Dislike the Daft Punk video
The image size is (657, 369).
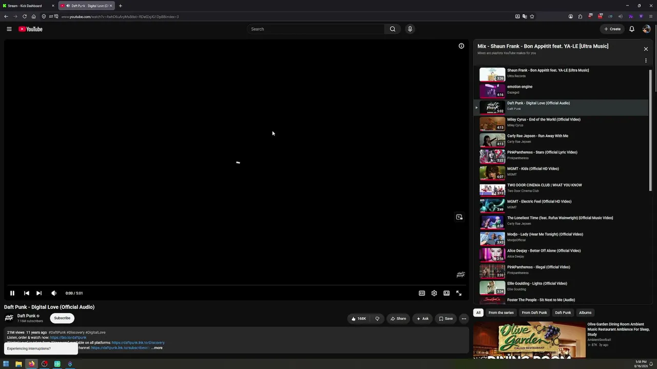point(377,319)
